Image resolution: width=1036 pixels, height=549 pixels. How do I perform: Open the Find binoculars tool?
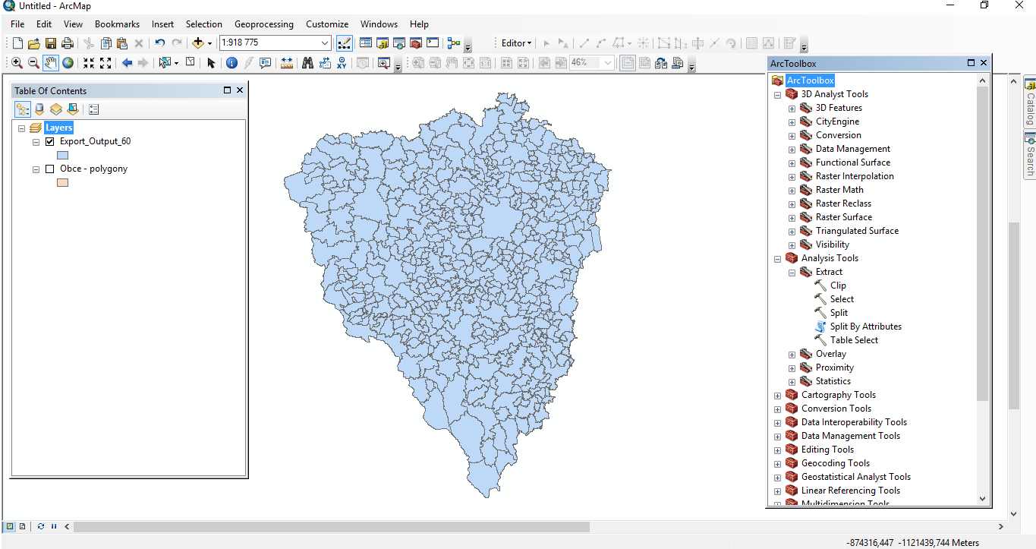307,63
